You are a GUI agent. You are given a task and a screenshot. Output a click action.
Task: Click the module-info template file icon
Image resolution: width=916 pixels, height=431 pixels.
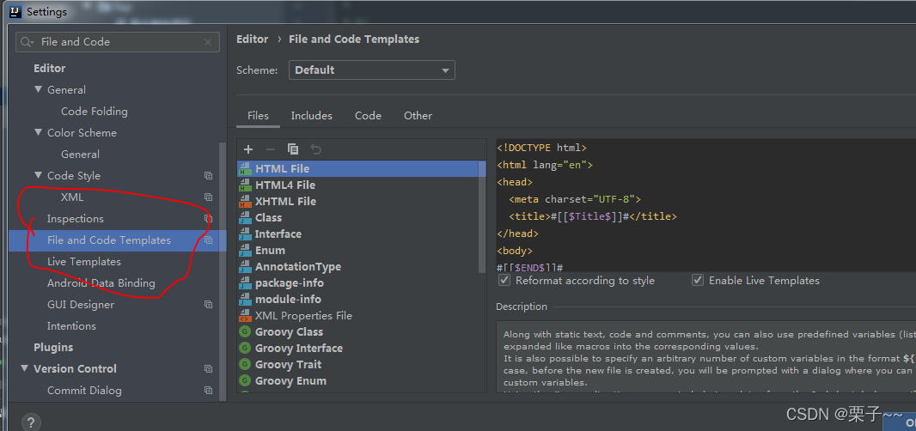(x=245, y=300)
